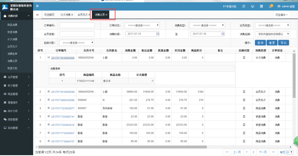
Task: Open 商品消费 in the sidebar
Action: pos(12,25)
